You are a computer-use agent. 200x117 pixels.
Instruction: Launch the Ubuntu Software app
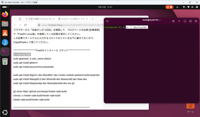[x=5, y=33]
